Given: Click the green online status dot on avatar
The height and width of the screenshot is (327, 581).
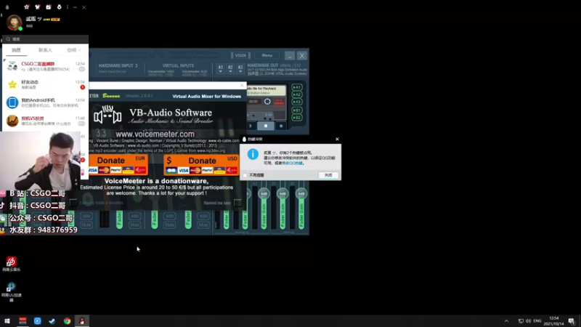Looking at the screenshot, I should (20, 28).
